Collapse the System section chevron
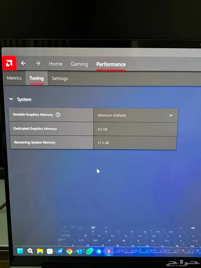This screenshot has height=268, width=201. click(x=11, y=99)
